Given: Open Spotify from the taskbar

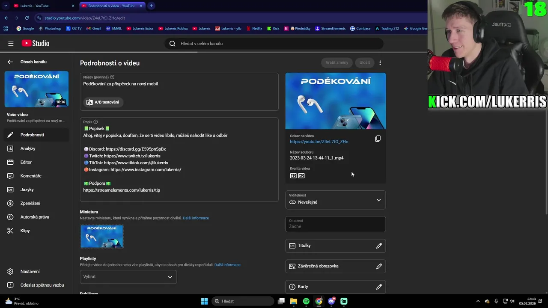Looking at the screenshot, I should (x=306, y=301).
